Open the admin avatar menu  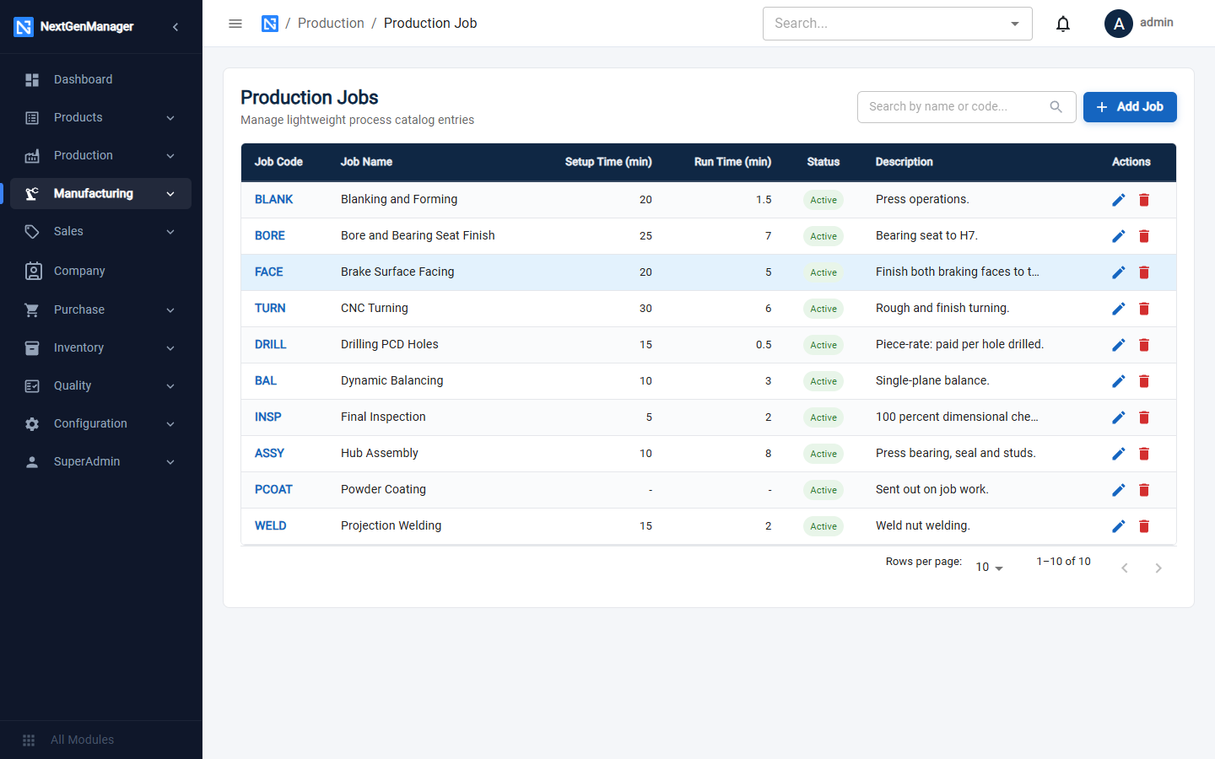tap(1119, 24)
